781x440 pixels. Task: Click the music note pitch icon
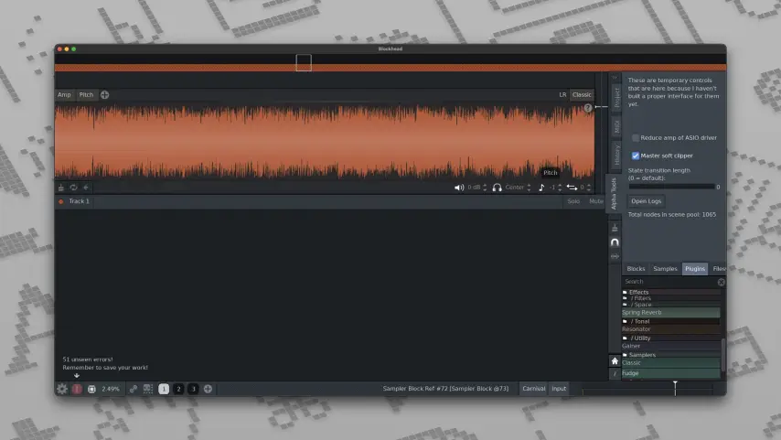(x=541, y=188)
